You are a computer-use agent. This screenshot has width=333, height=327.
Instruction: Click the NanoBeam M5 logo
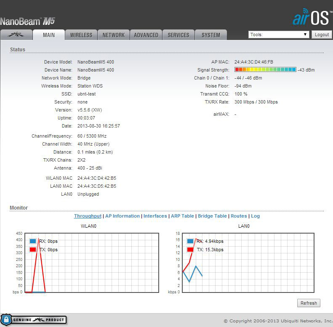click(x=27, y=21)
